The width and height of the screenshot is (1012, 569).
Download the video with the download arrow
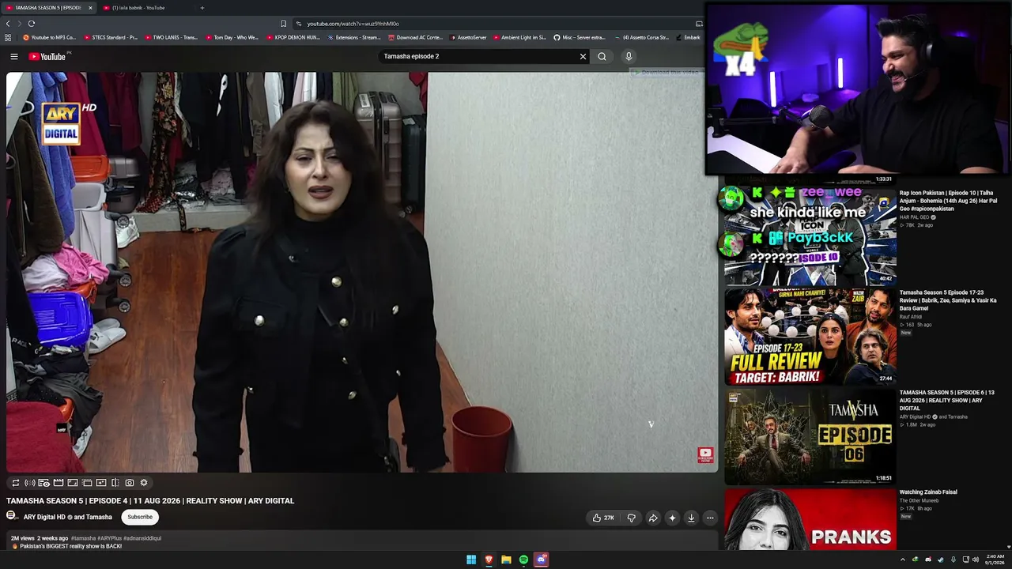tap(691, 518)
